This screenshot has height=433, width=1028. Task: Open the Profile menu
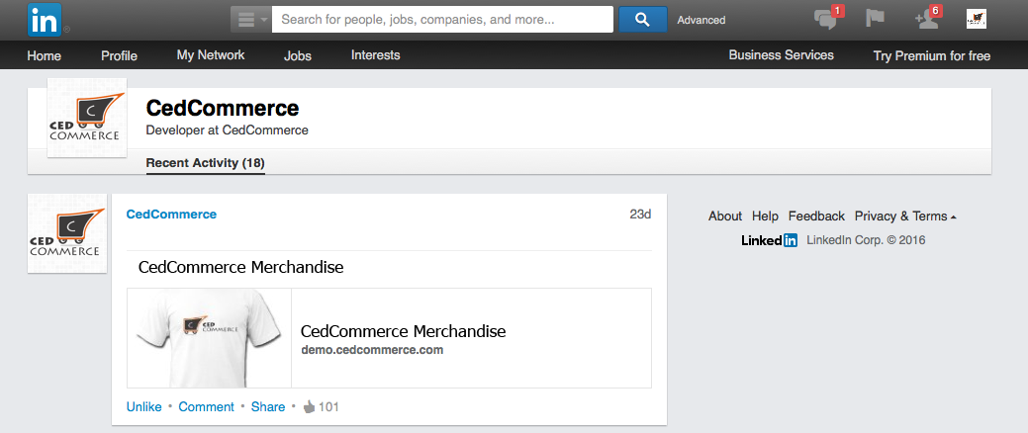(x=119, y=55)
